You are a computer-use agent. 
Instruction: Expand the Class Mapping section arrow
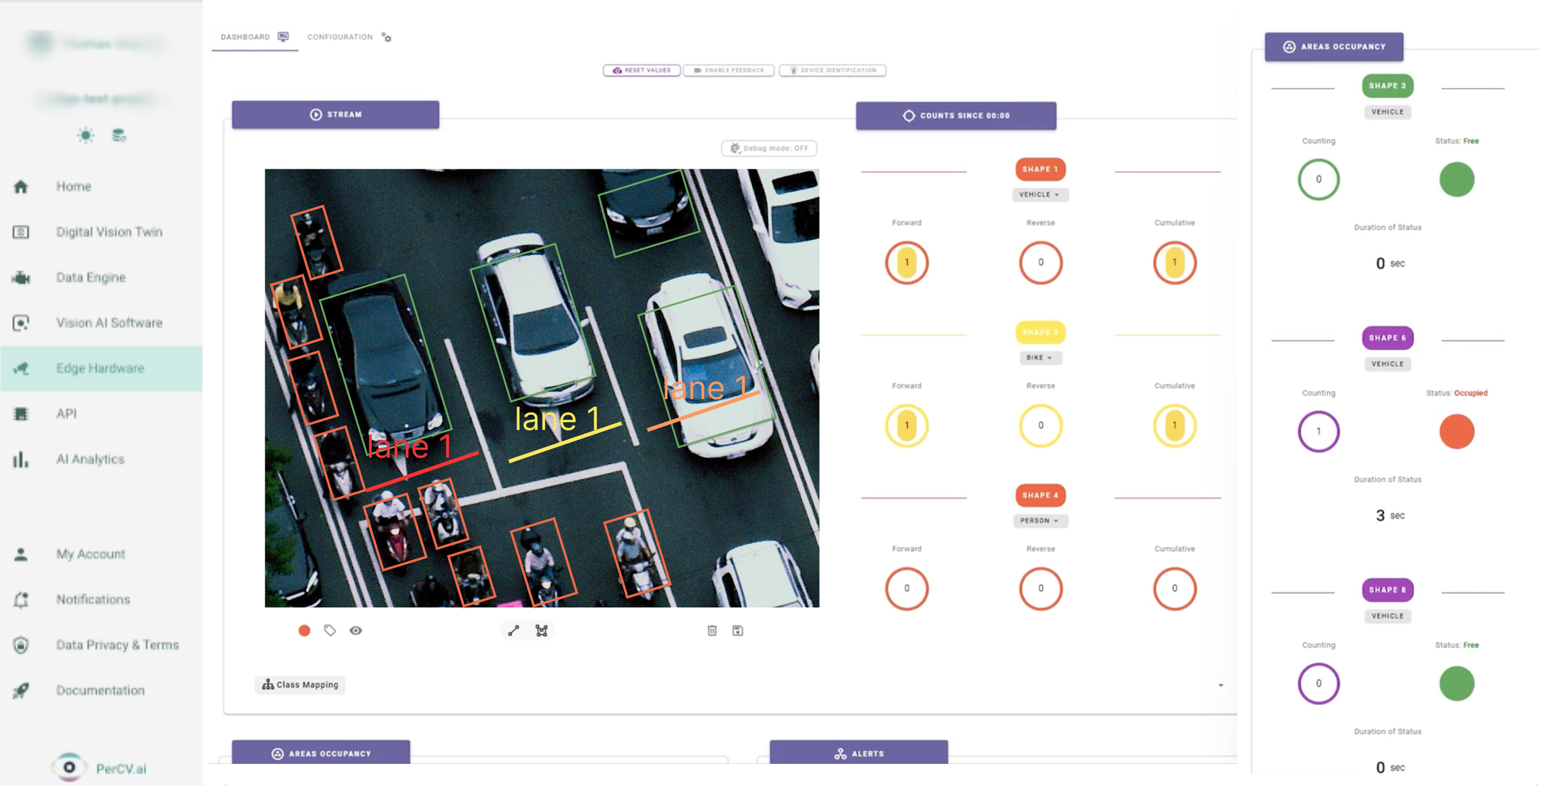coord(1220,685)
